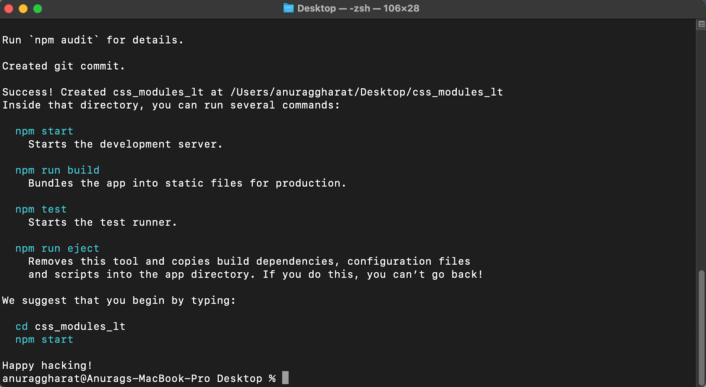This screenshot has width=706, height=387.
Task: Click the 'We suggest that you begin by typing:' line
Action: [x=118, y=301]
